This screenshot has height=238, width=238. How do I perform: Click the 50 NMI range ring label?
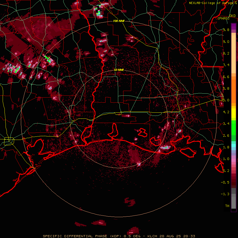119,70
